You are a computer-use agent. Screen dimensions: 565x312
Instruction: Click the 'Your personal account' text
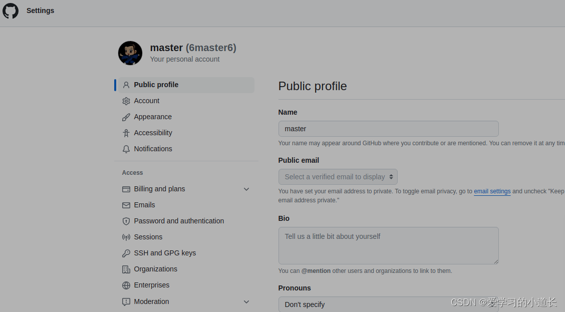[x=185, y=60]
